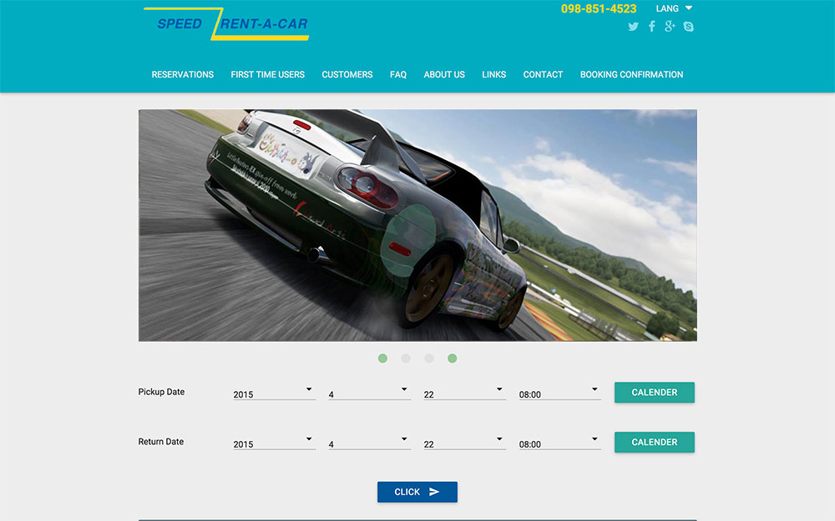Expand the Return Date month dropdown
Screen dimensions: 835x521
369,443
